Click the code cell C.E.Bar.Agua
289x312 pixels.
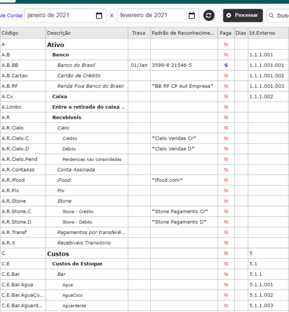tap(23, 285)
